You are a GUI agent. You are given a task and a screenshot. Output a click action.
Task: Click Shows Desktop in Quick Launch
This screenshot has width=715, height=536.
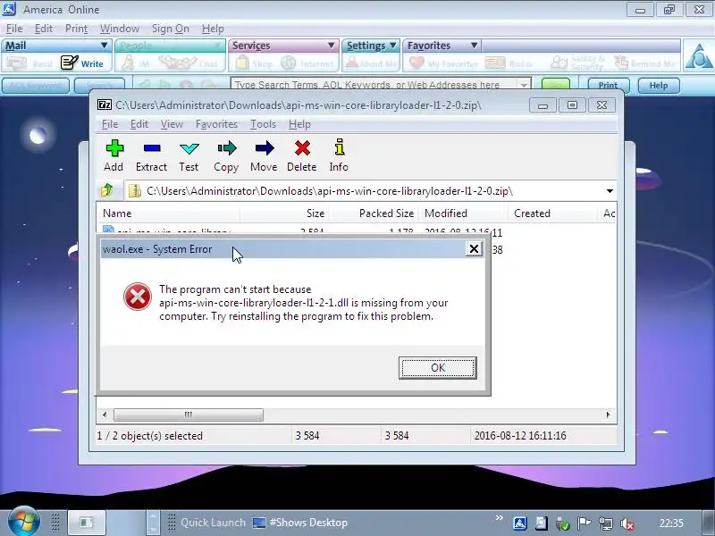point(301,523)
